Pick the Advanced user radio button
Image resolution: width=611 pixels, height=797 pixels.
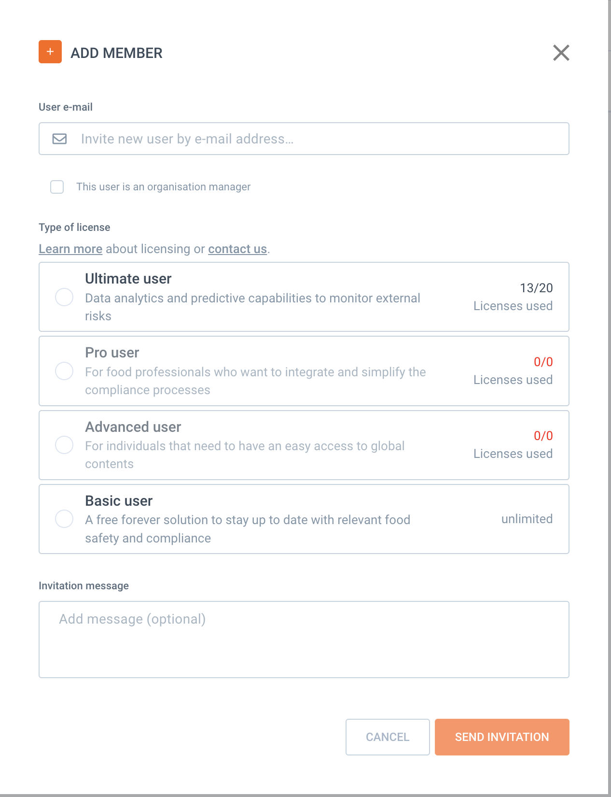tap(64, 445)
